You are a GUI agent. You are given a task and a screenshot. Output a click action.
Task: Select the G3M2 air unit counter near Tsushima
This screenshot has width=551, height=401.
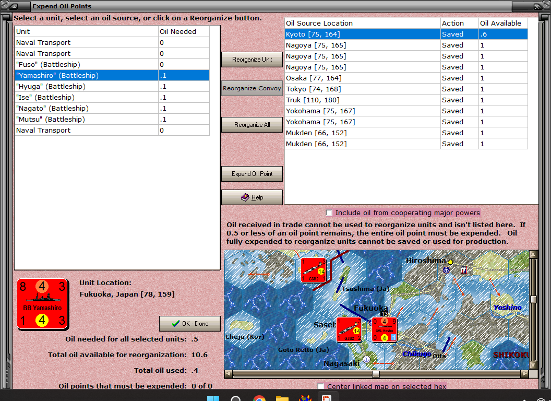click(x=314, y=271)
